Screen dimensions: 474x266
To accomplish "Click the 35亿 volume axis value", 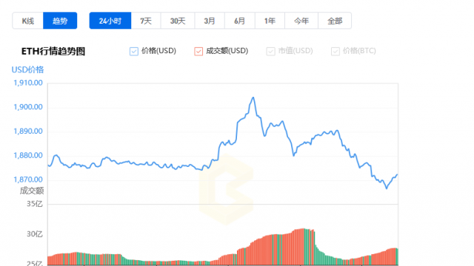I will coord(35,204).
